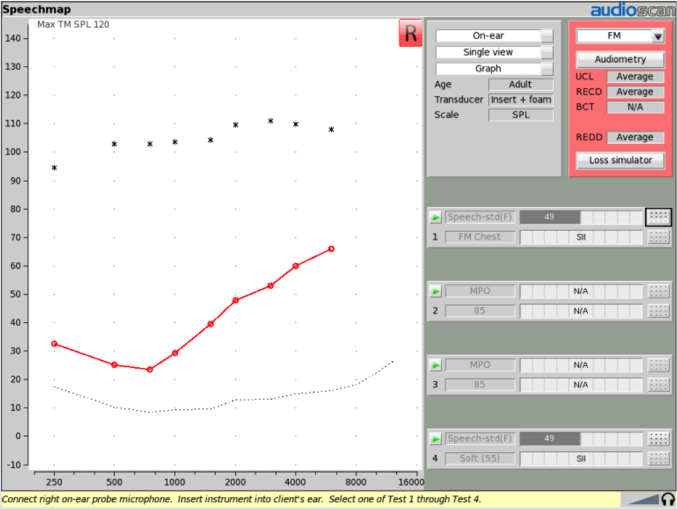Change the Transducer Insert + foam setting
The width and height of the screenshot is (677, 509).
pyautogui.click(x=521, y=100)
